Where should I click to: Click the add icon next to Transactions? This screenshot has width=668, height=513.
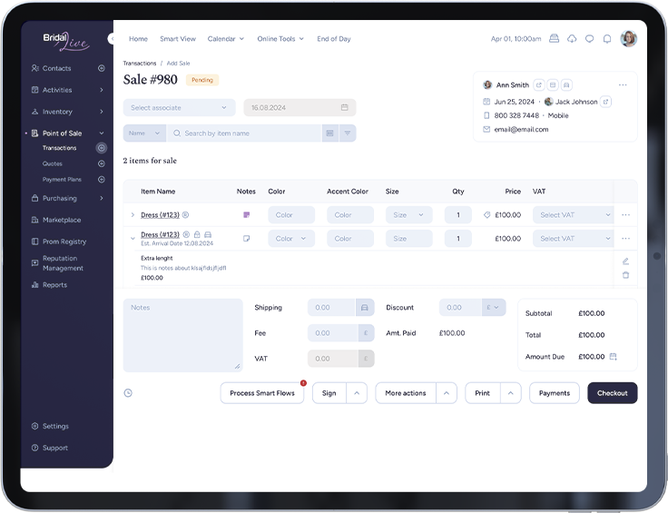[102, 148]
